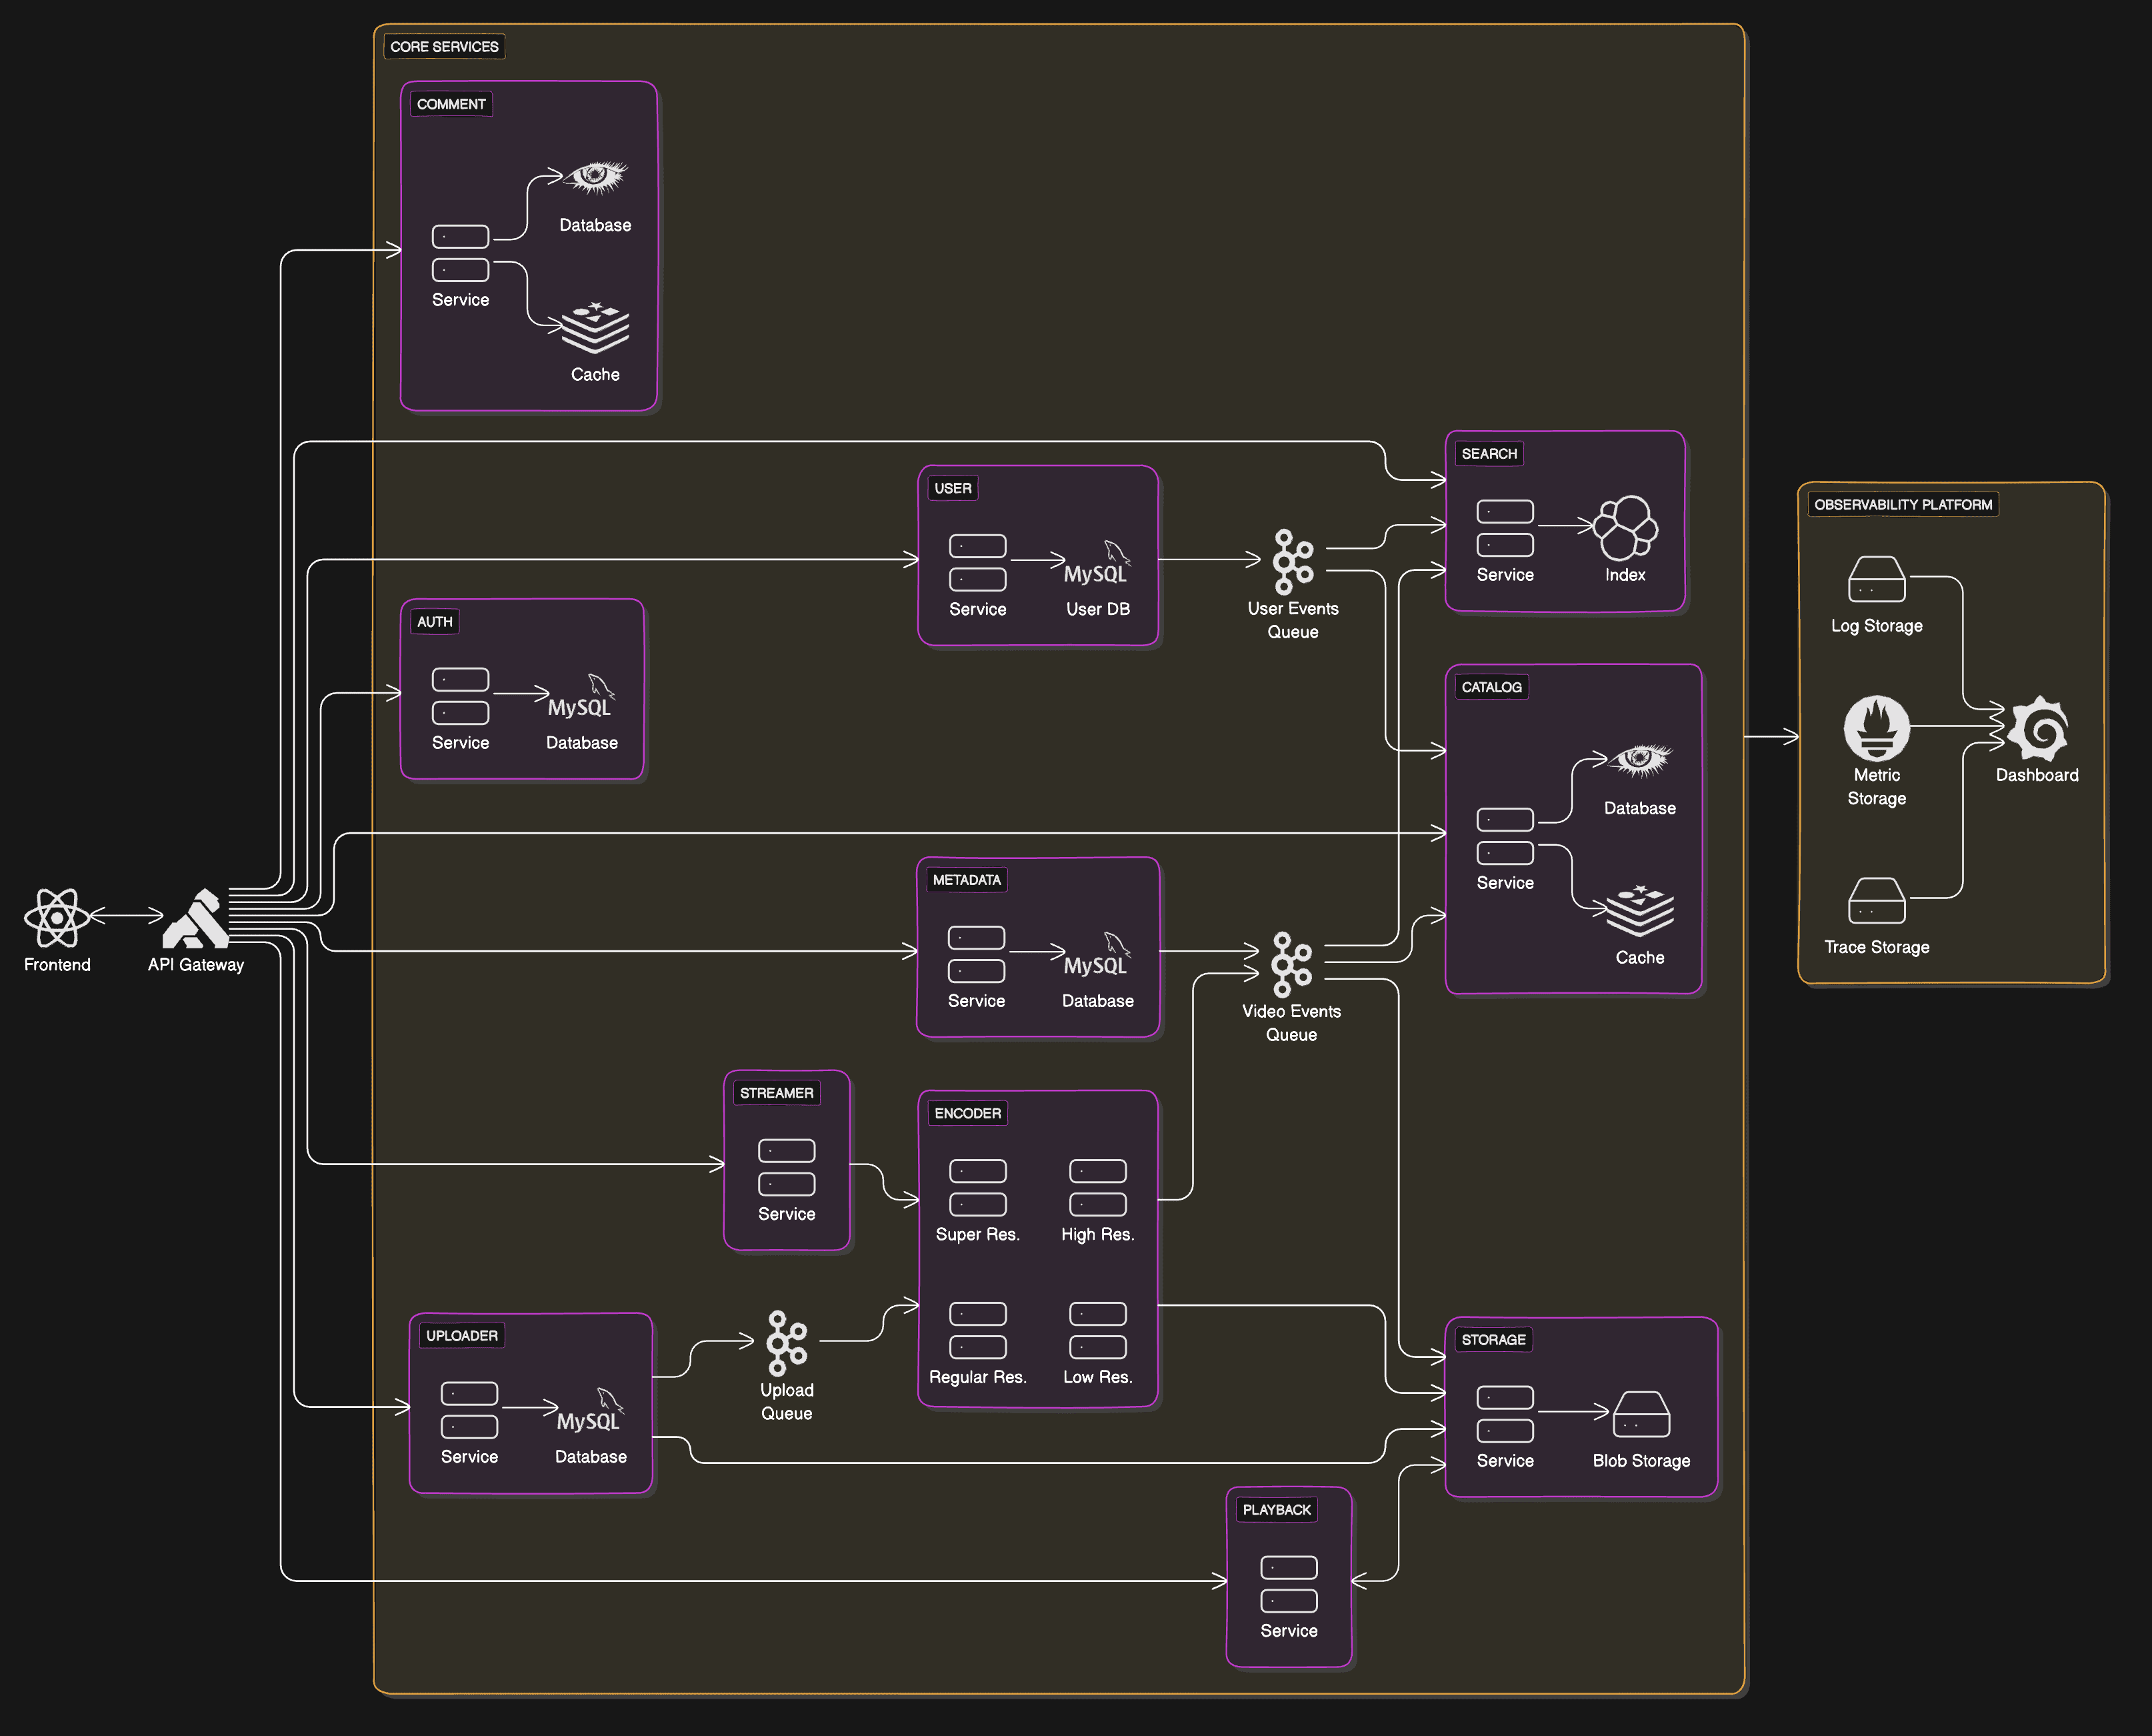Expand the CORE SERVICES group header
Viewport: 2152px width, 1736px height.
[444, 46]
